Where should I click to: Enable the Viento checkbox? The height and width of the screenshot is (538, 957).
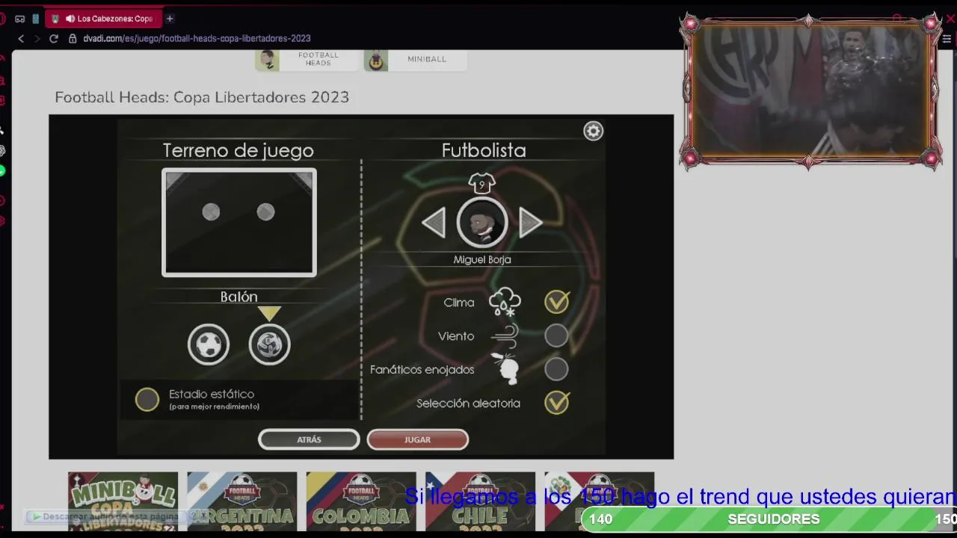click(556, 336)
